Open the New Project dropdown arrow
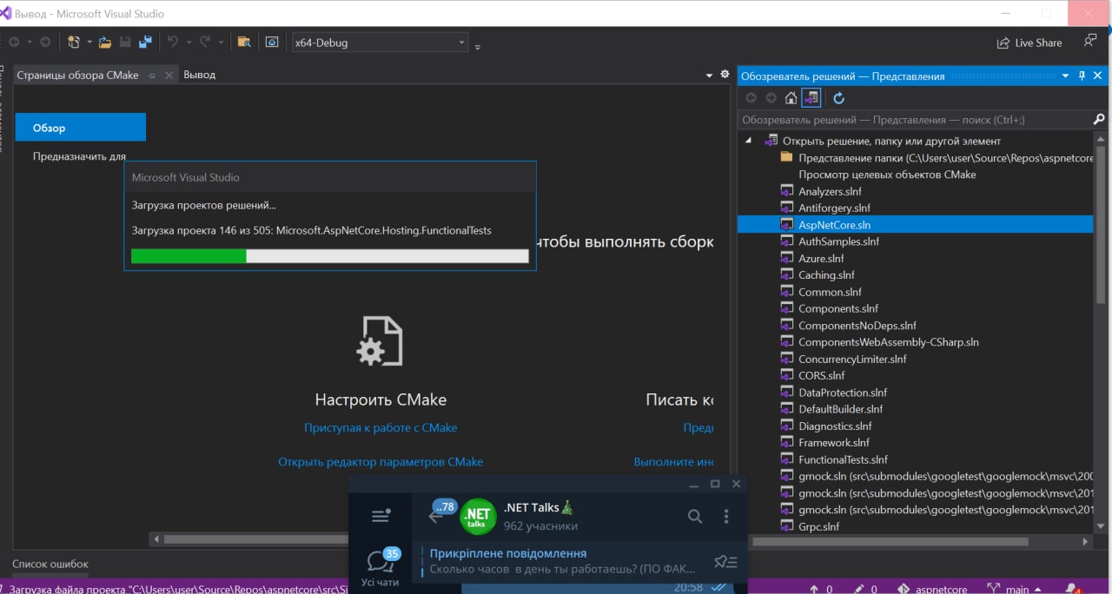The width and height of the screenshot is (1112, 594). point(88,43)
